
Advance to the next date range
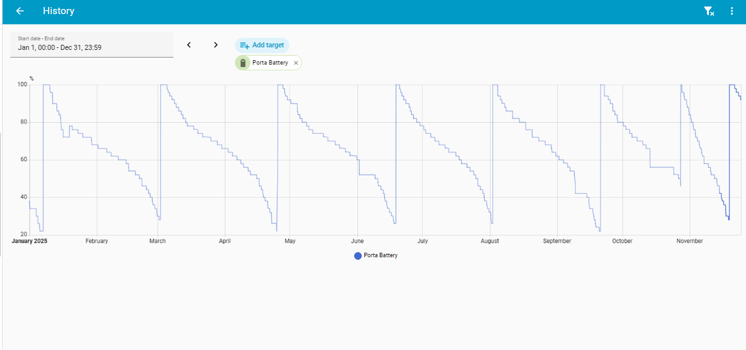216,45
